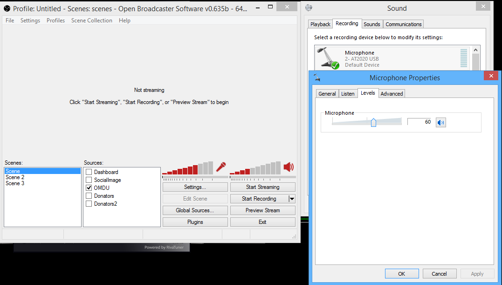The width and height of the screenshot is (502, 285).
Task: Open the Settings menu in OBS
Action: (x=30, y=21)
